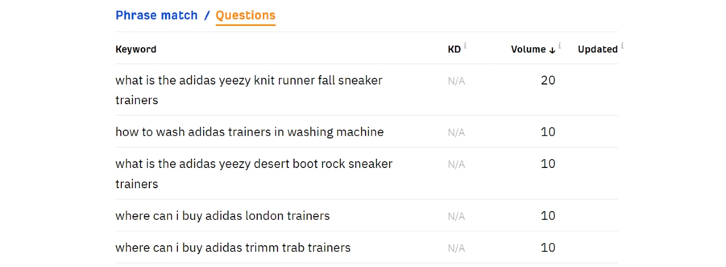
Task: Click the Keyword column header
Action: [x=136, y=49]
